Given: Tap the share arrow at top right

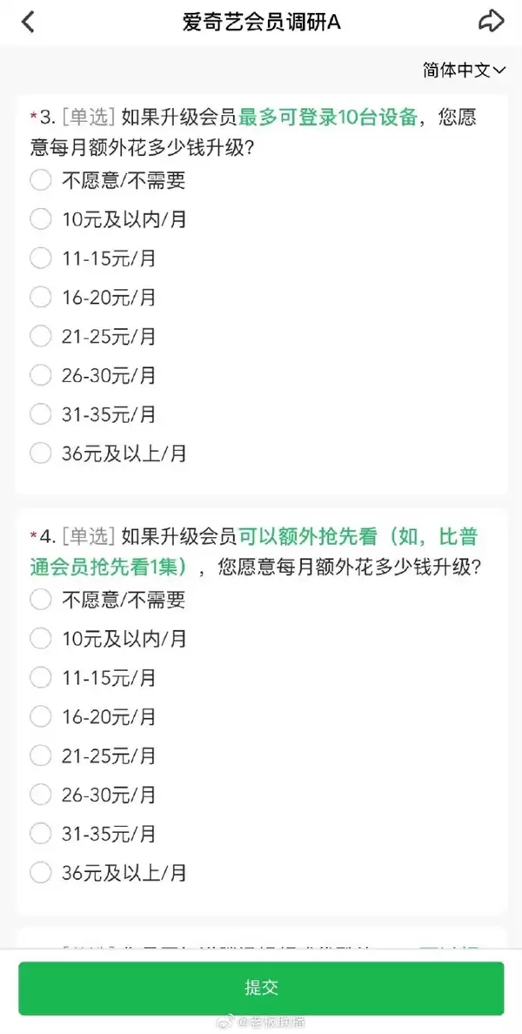Looking at the screenshot, I should [x=493, y=22].
